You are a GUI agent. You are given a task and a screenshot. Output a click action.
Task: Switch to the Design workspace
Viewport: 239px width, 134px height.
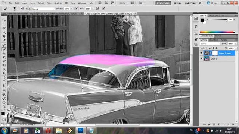click(x=177, y=3)
